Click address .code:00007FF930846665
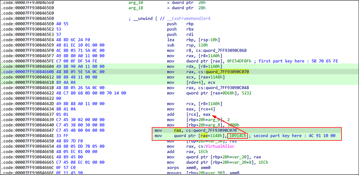 [27, 162]
